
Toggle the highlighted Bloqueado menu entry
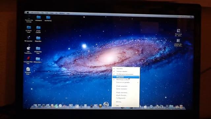point(126,77)
